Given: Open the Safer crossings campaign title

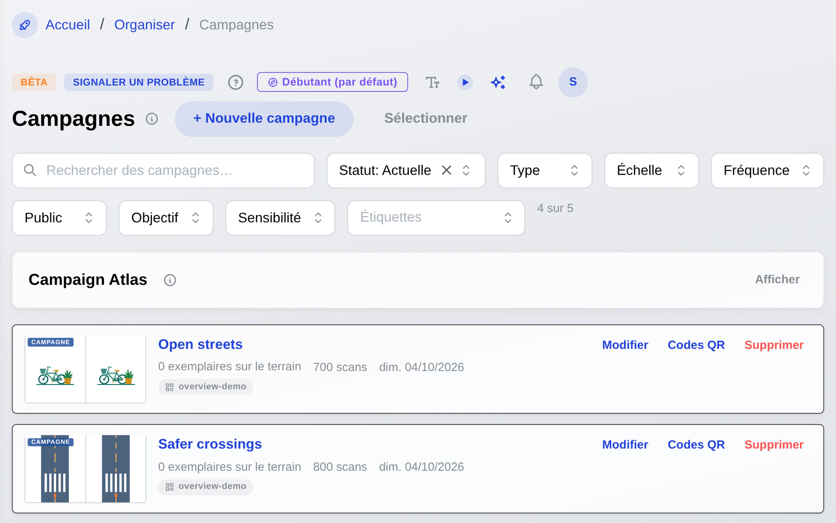Looking at the screenshot, I should click(210, 444).
